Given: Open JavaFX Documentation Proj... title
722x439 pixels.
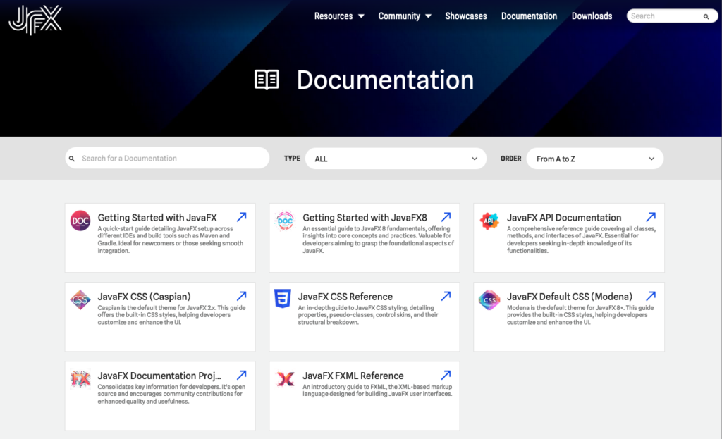Looking at the screenshot, I should [159, 376].
